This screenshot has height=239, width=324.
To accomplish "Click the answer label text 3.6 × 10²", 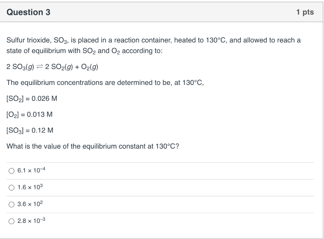I will [x=30, y=204].
